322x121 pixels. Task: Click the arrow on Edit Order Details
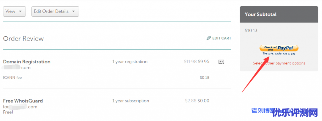point(74,12)
